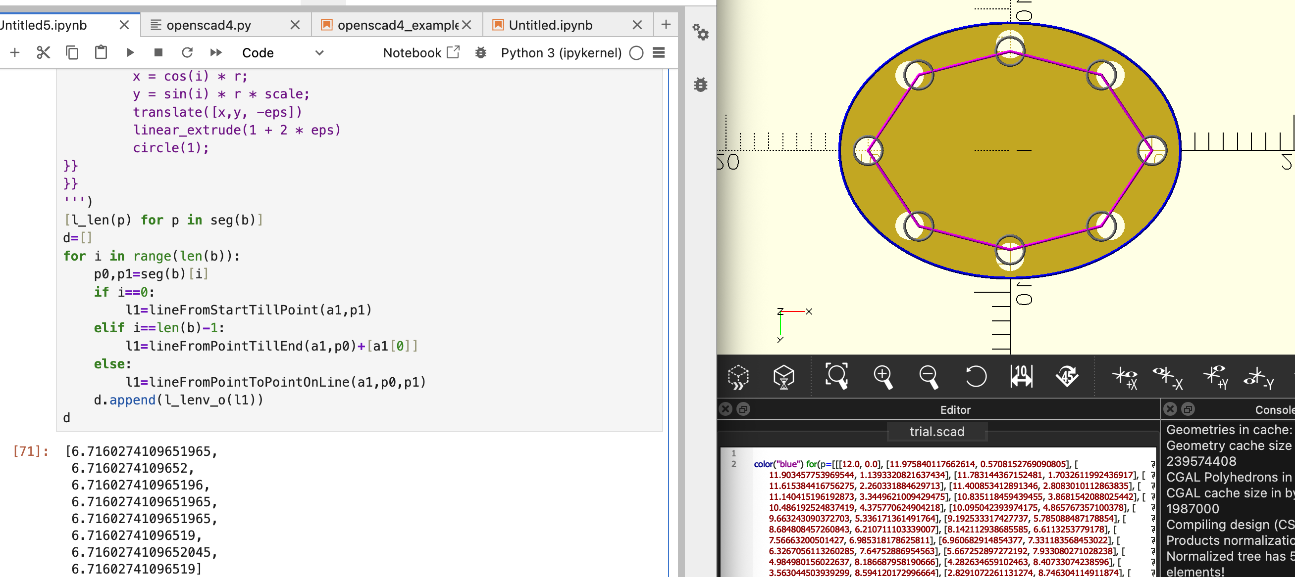Set view to +Y direction
Viewport: 1295px width, 577px height.
pos(1216,378)
